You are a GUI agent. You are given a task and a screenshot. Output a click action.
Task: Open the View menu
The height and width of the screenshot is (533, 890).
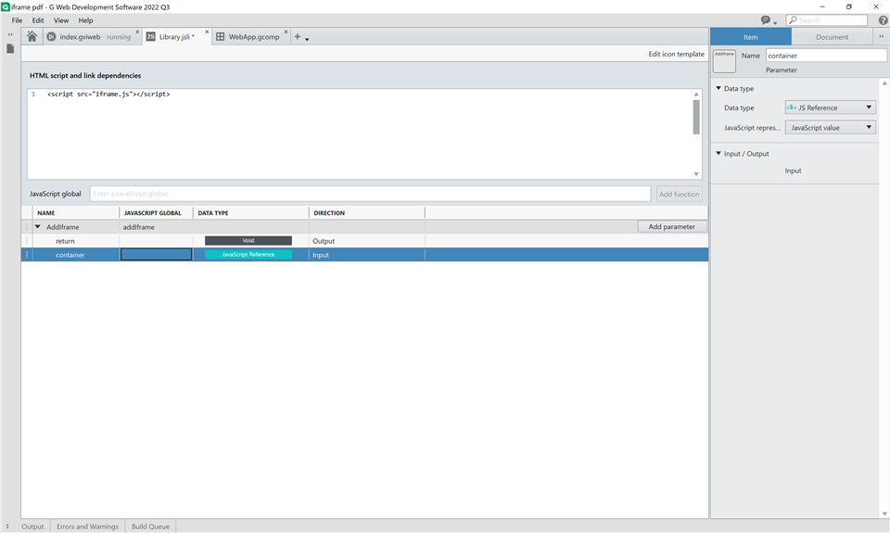click(61, 20)
